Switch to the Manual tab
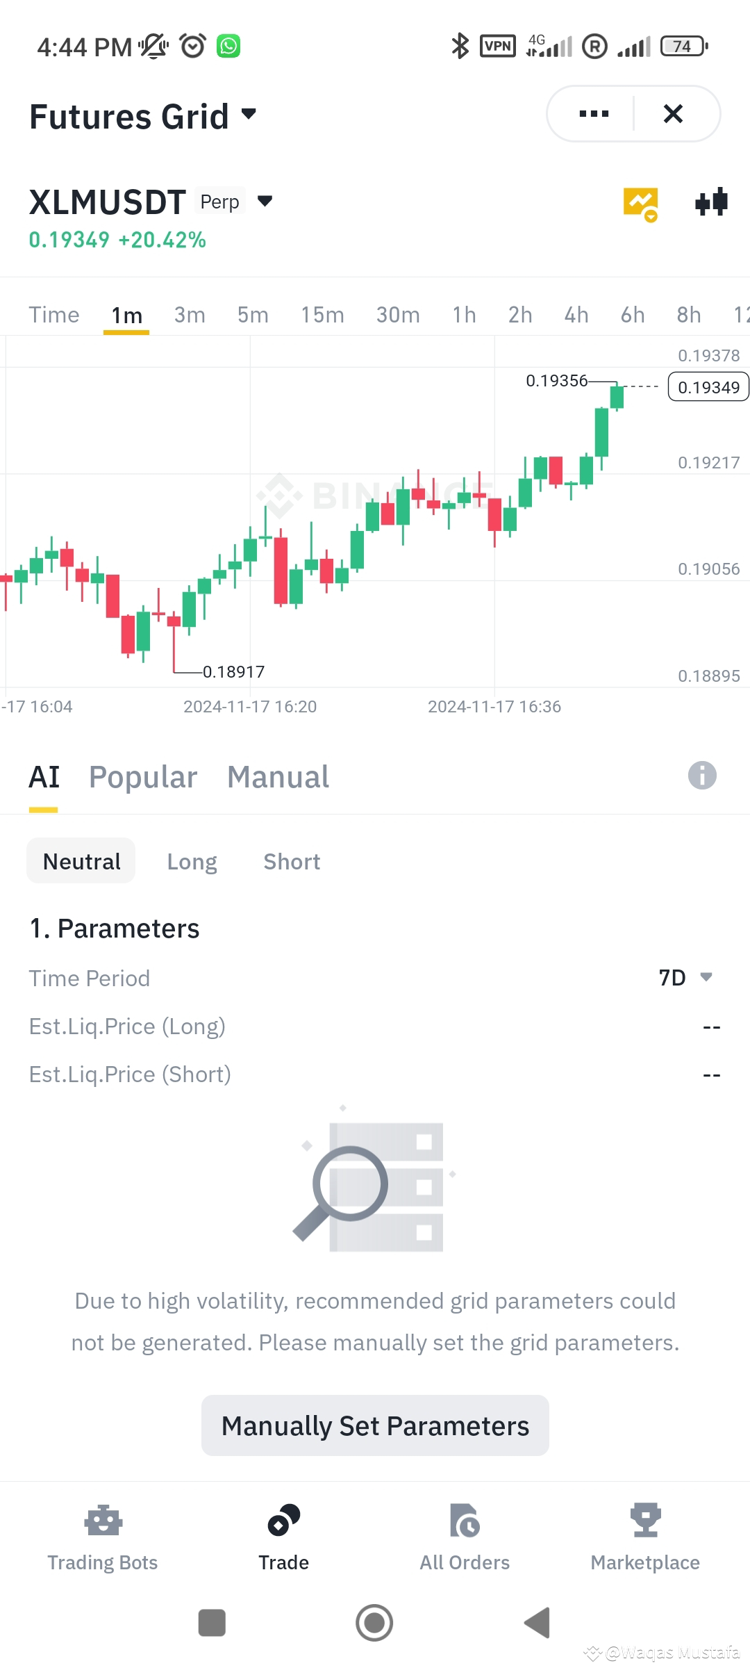 (277, 776)
